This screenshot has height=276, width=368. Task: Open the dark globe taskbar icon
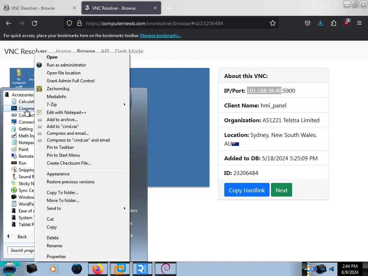click(77, 269)
